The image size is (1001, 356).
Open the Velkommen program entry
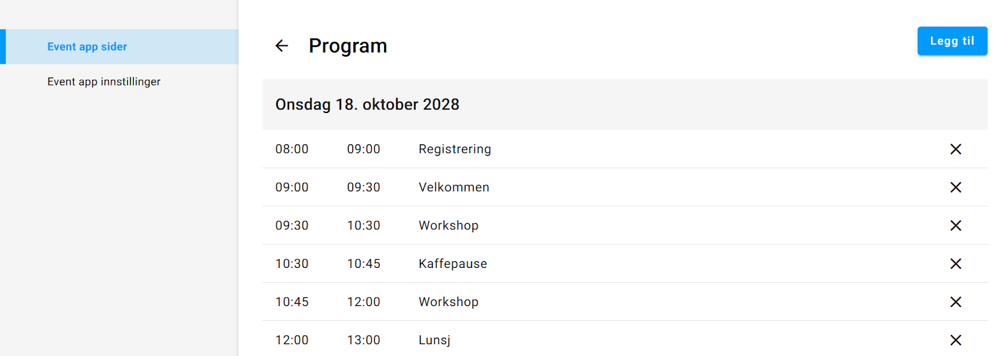point(454,187)
